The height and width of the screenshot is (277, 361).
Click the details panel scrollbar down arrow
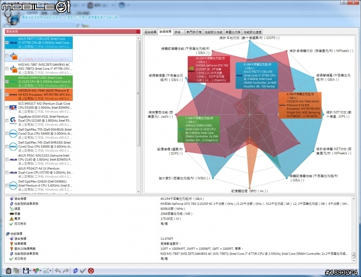click(354, 261)
